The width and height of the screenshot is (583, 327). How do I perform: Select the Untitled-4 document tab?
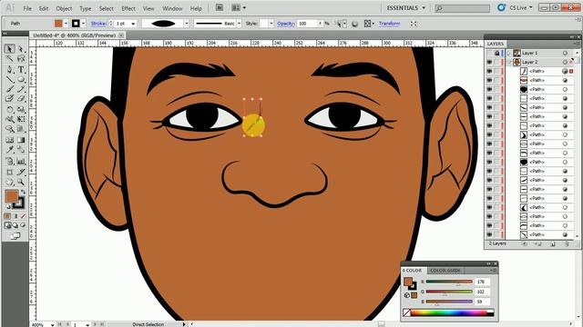(75, 35)
